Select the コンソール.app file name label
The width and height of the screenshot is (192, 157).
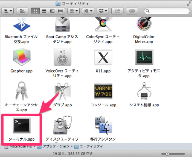pyautogui.click(x=103, y=105)
